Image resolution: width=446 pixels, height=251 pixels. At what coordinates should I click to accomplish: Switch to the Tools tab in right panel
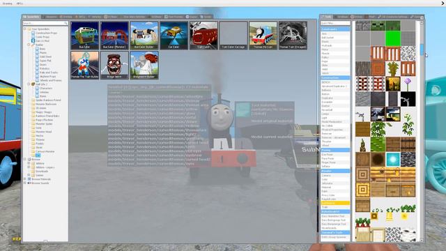pos(326,17)
